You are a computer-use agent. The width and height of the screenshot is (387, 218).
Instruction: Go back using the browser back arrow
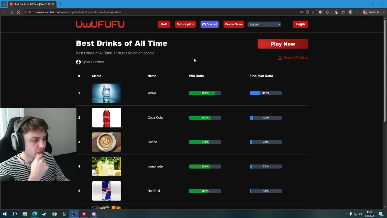pos(4,12)
